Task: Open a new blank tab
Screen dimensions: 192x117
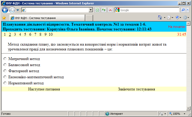Action: [x=89, y=18]
